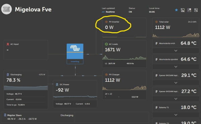Expand the Epever 8415AN temperature card
201x124 pixels.
coord(176,83)
